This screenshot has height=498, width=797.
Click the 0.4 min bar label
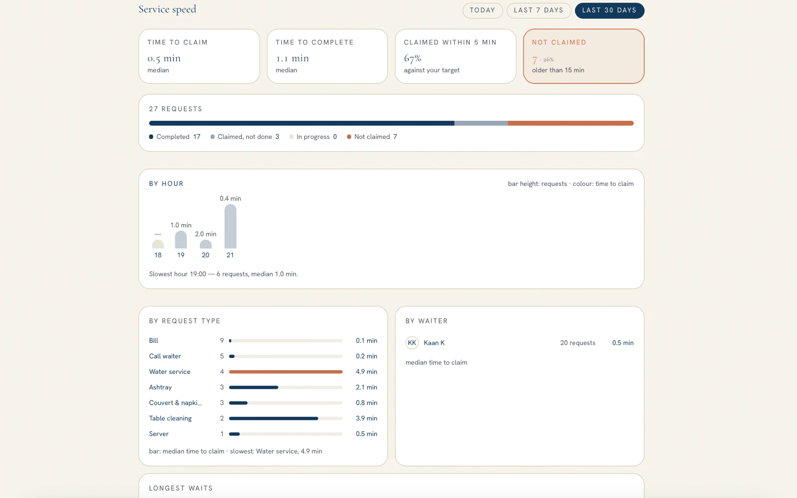click(x=230, y=199)
